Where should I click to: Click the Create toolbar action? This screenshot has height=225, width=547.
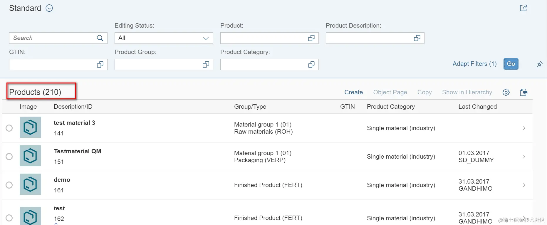tap(353, 92)
